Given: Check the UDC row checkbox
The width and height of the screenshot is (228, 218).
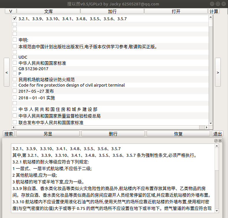Looking at the screenshot, I should [x=15, y=57].
